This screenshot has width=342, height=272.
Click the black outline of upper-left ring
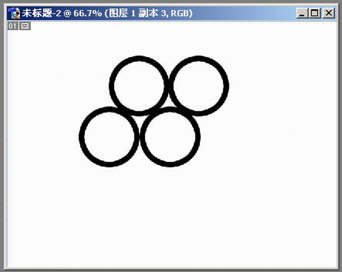(x=111, y=86)
